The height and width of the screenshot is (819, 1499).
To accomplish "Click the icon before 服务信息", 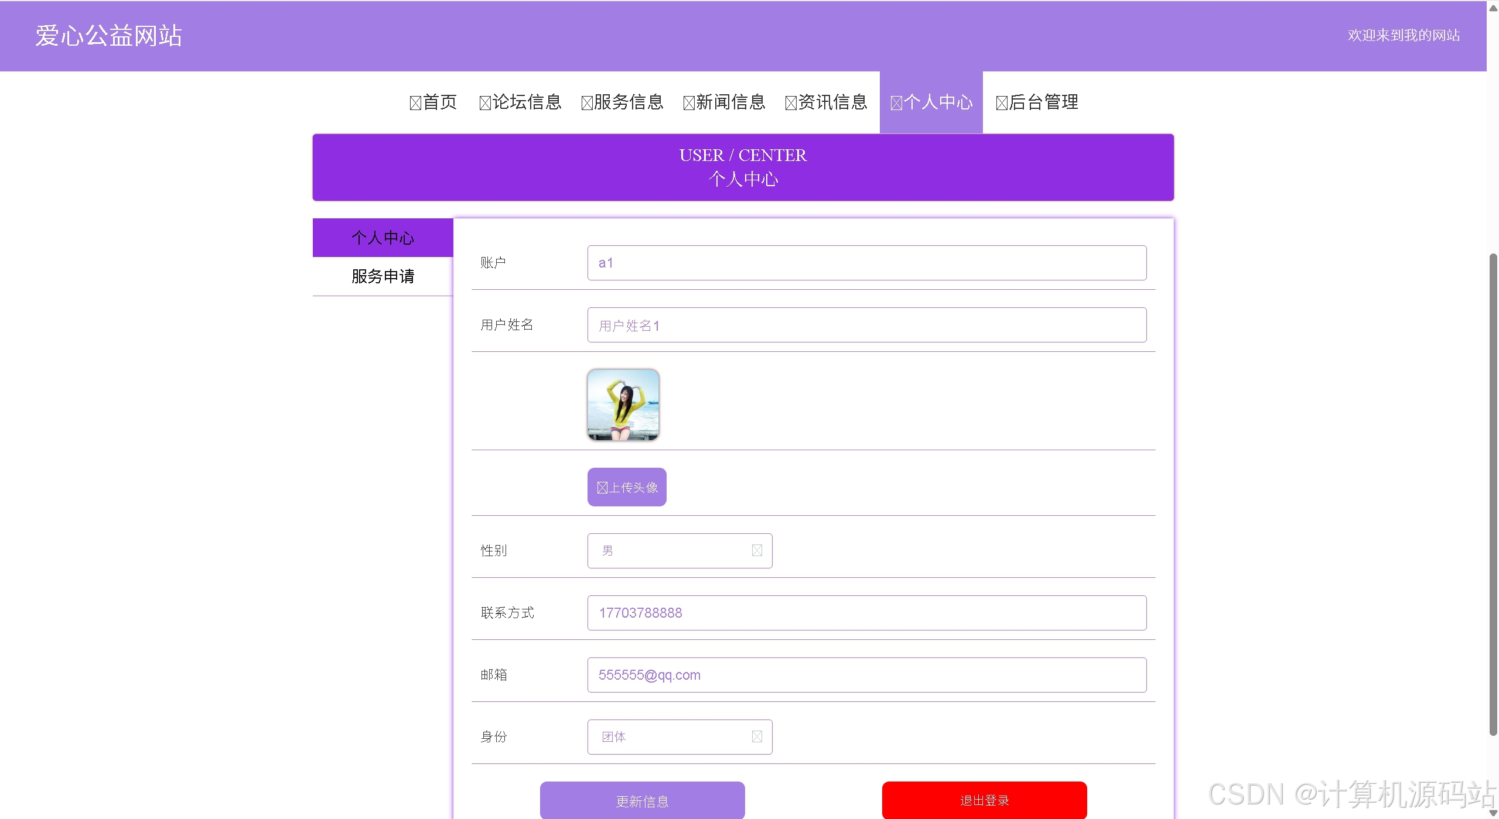I will (x=587, y=104).
